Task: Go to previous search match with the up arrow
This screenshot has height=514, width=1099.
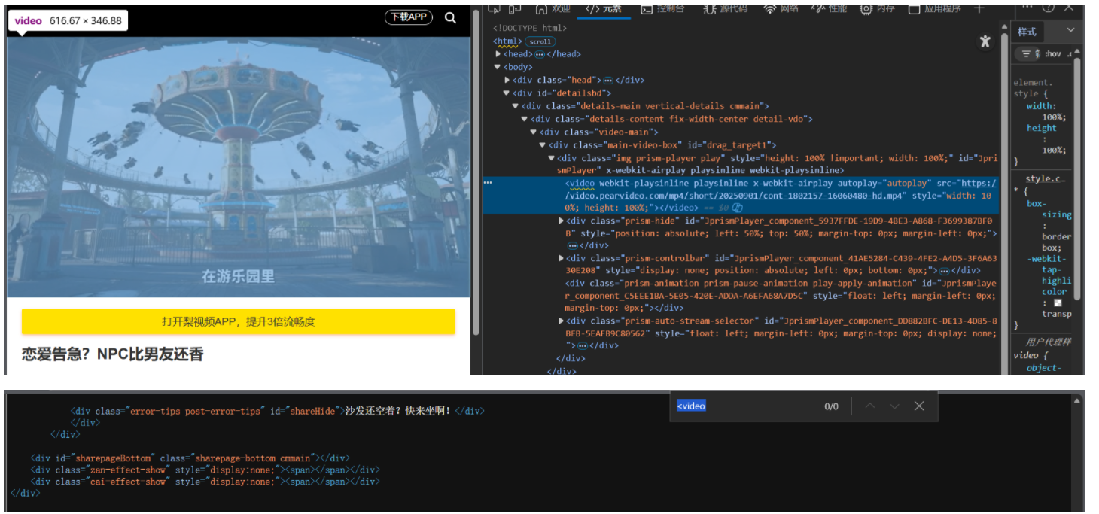Action: (870, 406)
